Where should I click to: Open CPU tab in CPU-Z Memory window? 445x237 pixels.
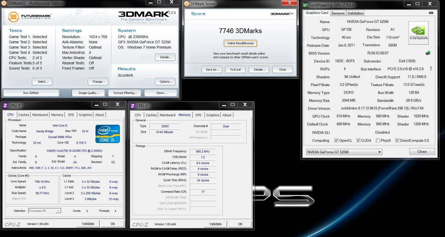tap(138, 115)
